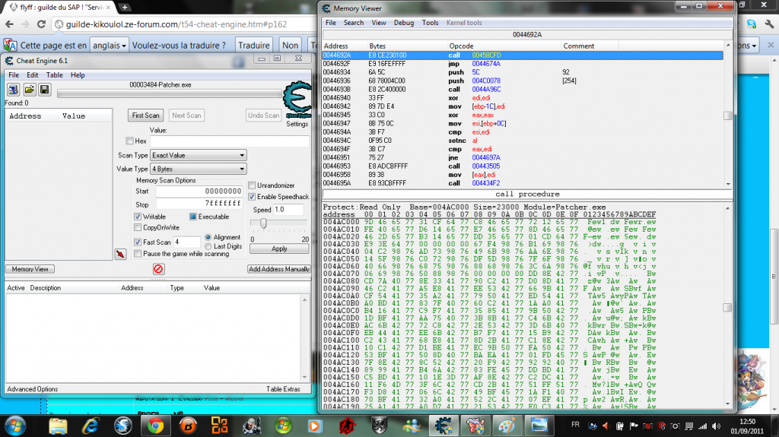The image size is (779, 437).
Task: Click the Skype icon in browser toolbar
Action: click(752, 24)
